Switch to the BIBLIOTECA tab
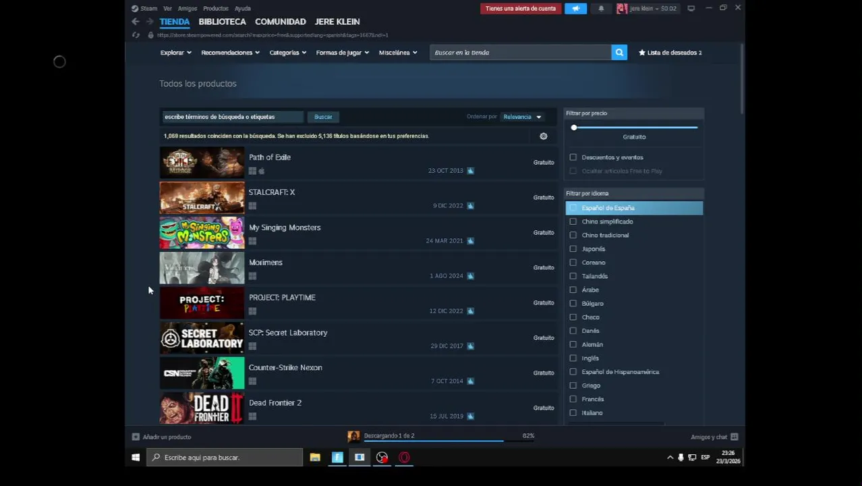 click(x=222, y=22)
